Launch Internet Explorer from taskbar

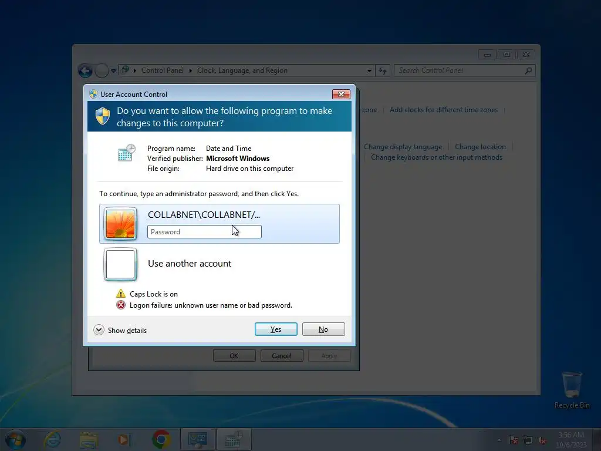(52, 439)
